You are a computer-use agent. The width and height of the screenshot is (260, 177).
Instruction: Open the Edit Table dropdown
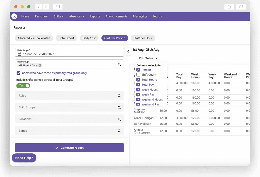[x=148, y=58]
